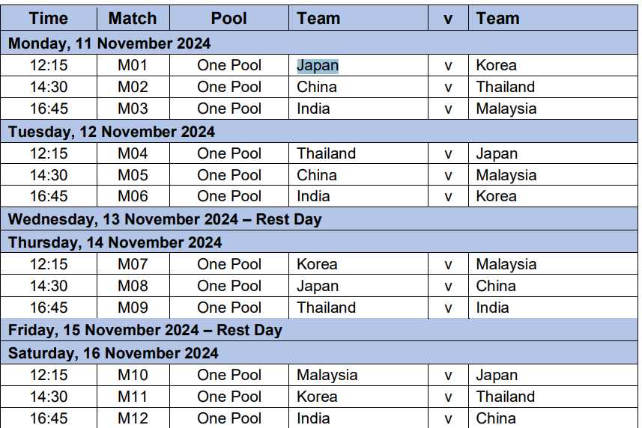Click the Pool column header
Image resolution: width=642 pixels, height=428 pixels.
(x=229, y=18)
